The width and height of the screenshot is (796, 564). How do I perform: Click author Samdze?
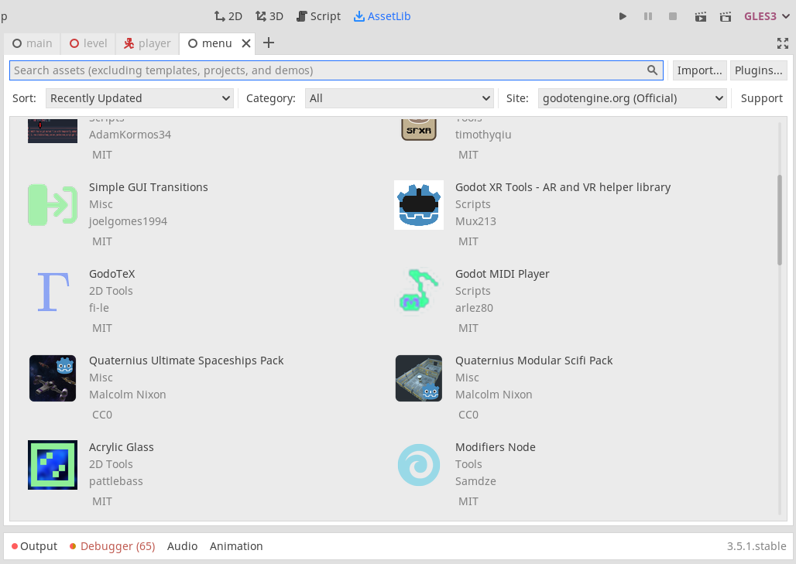pos(475,481)
